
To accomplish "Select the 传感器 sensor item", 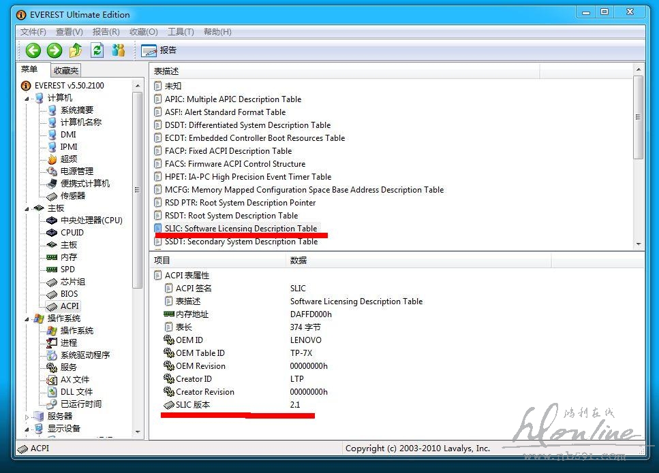I will pos(73,196).
